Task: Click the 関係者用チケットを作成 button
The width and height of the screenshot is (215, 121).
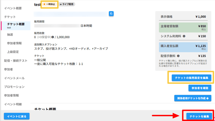Action: pos(193,98)
